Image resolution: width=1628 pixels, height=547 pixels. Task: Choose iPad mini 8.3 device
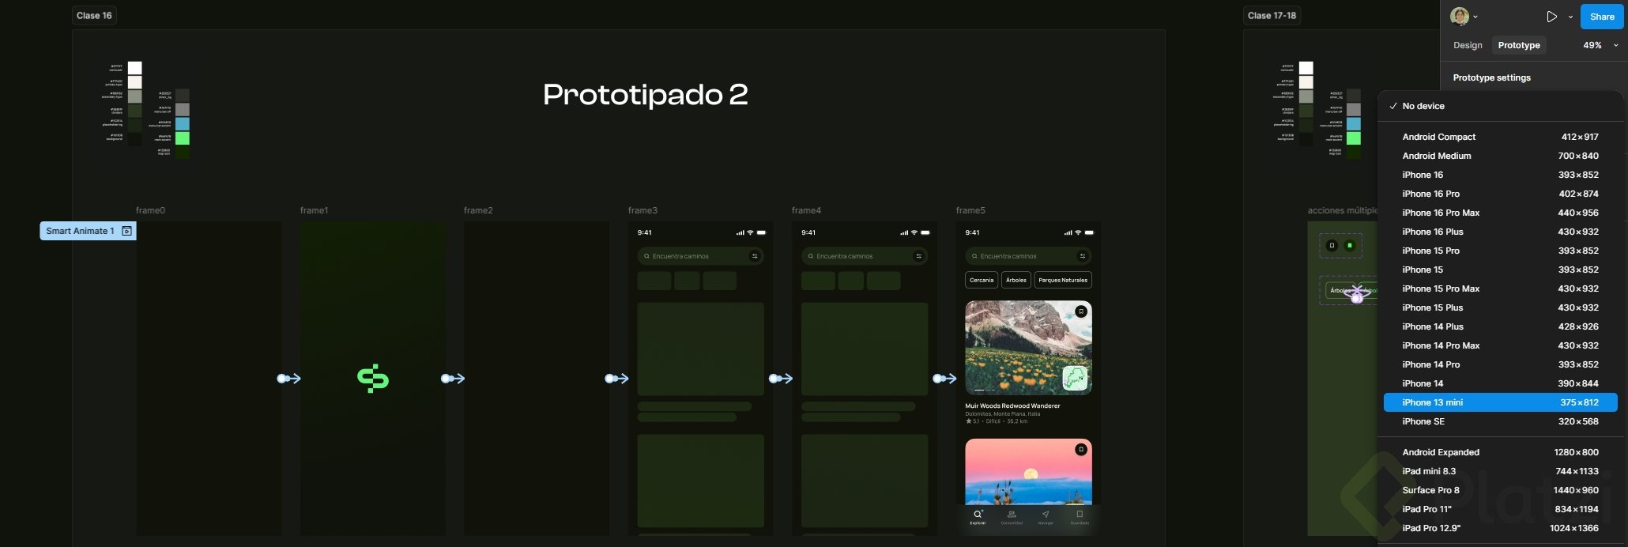click(1500, 471)
